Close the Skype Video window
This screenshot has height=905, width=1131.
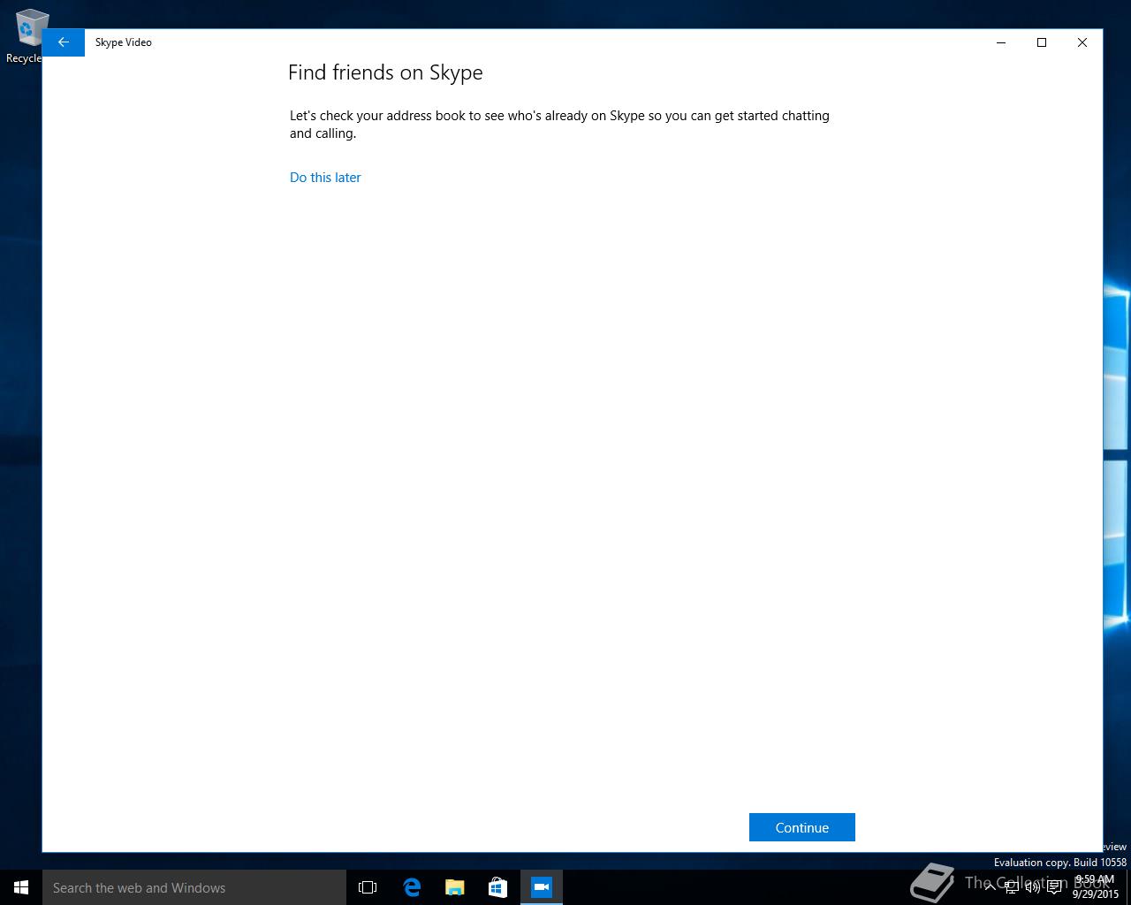(1082, 42)
